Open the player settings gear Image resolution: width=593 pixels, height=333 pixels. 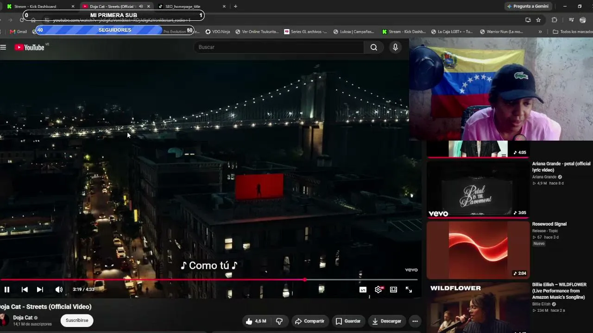pos(379,290)
